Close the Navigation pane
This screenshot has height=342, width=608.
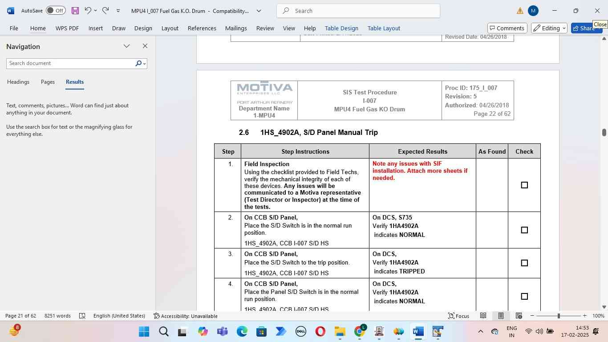145,46
